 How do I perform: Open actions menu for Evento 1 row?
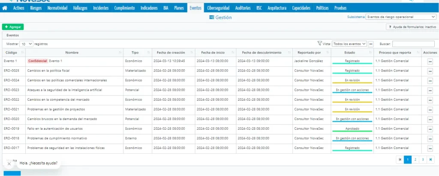(x=430, y=62)
